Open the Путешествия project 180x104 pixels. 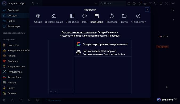15,72
